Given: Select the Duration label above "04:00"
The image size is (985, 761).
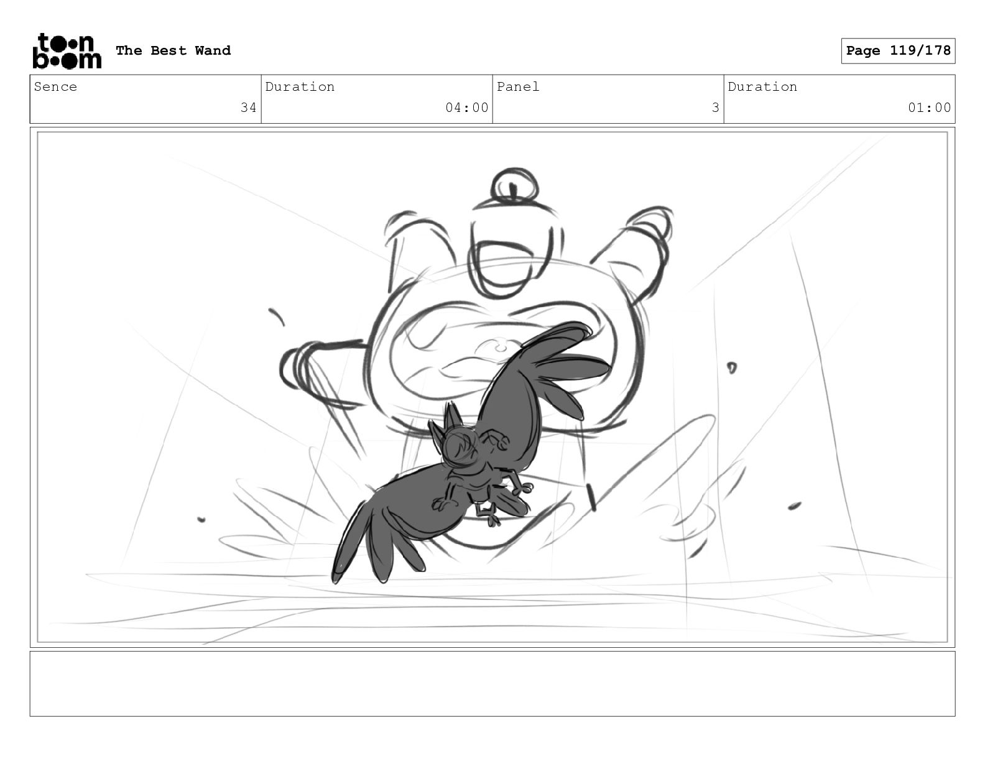Looking at the screenshot, I should pos(300,86).
